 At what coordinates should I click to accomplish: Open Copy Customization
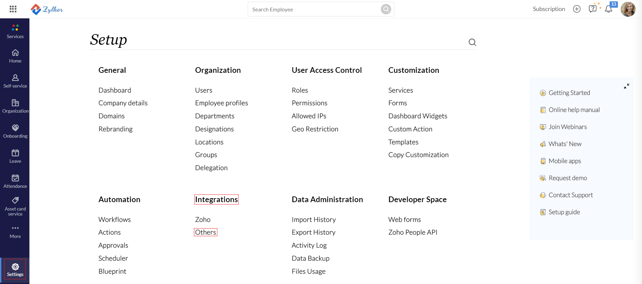coord(418,155)
